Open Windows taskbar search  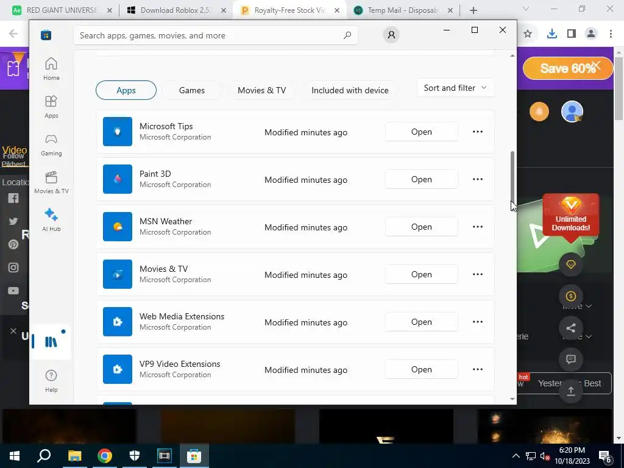click(x=44, y=456)
